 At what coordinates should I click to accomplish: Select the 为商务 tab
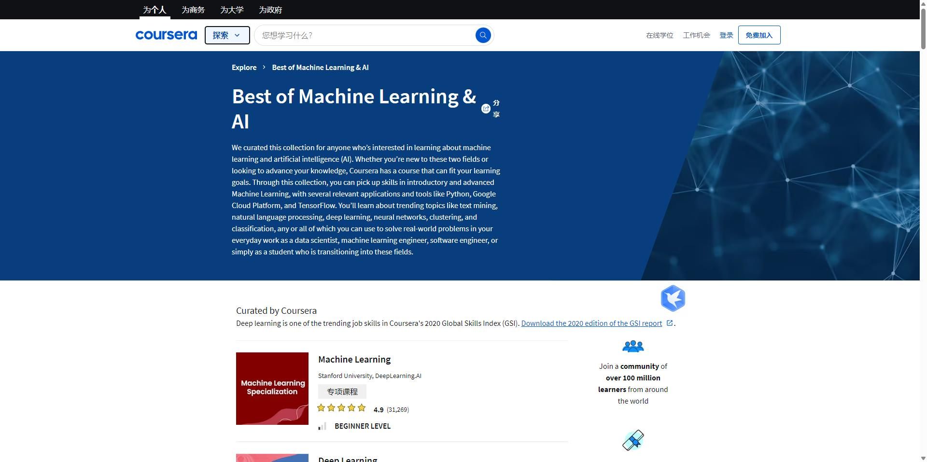point(193,10)
